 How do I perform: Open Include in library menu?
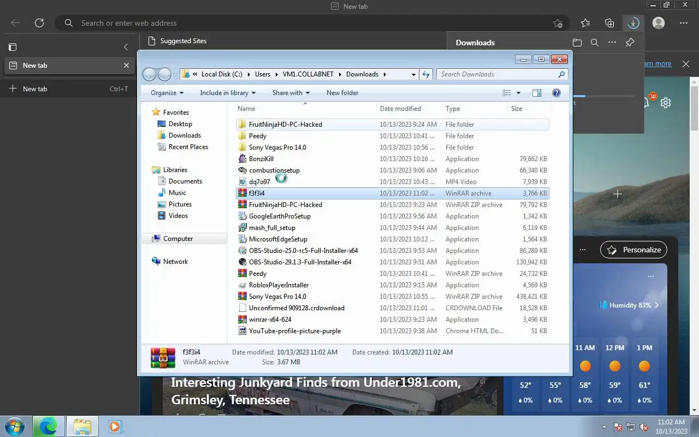[x=228, y=93]
